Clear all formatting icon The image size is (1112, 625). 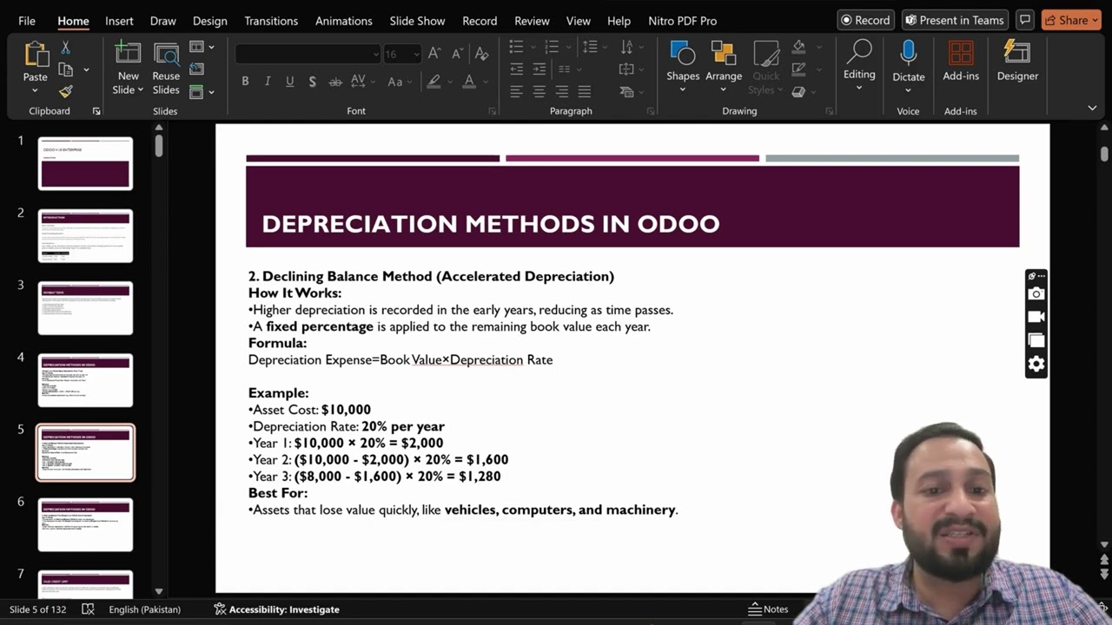coord(482,54)
